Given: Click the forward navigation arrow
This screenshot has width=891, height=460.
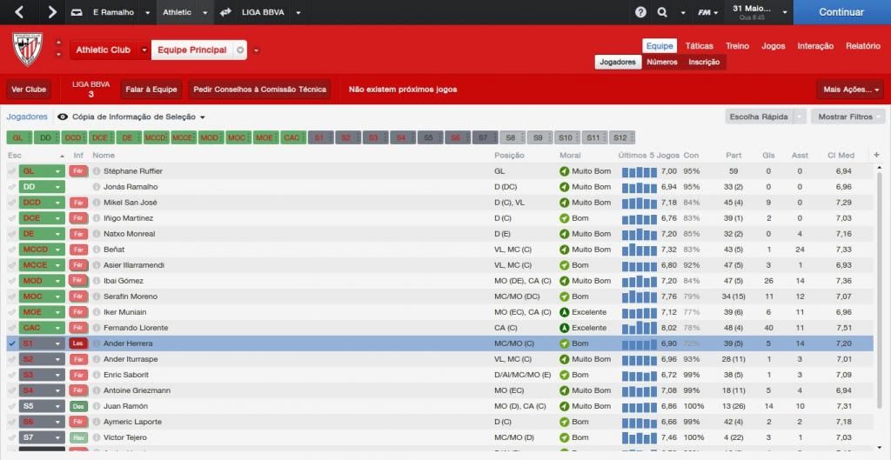Looking at the screenshot, I should tap(52, 12).
